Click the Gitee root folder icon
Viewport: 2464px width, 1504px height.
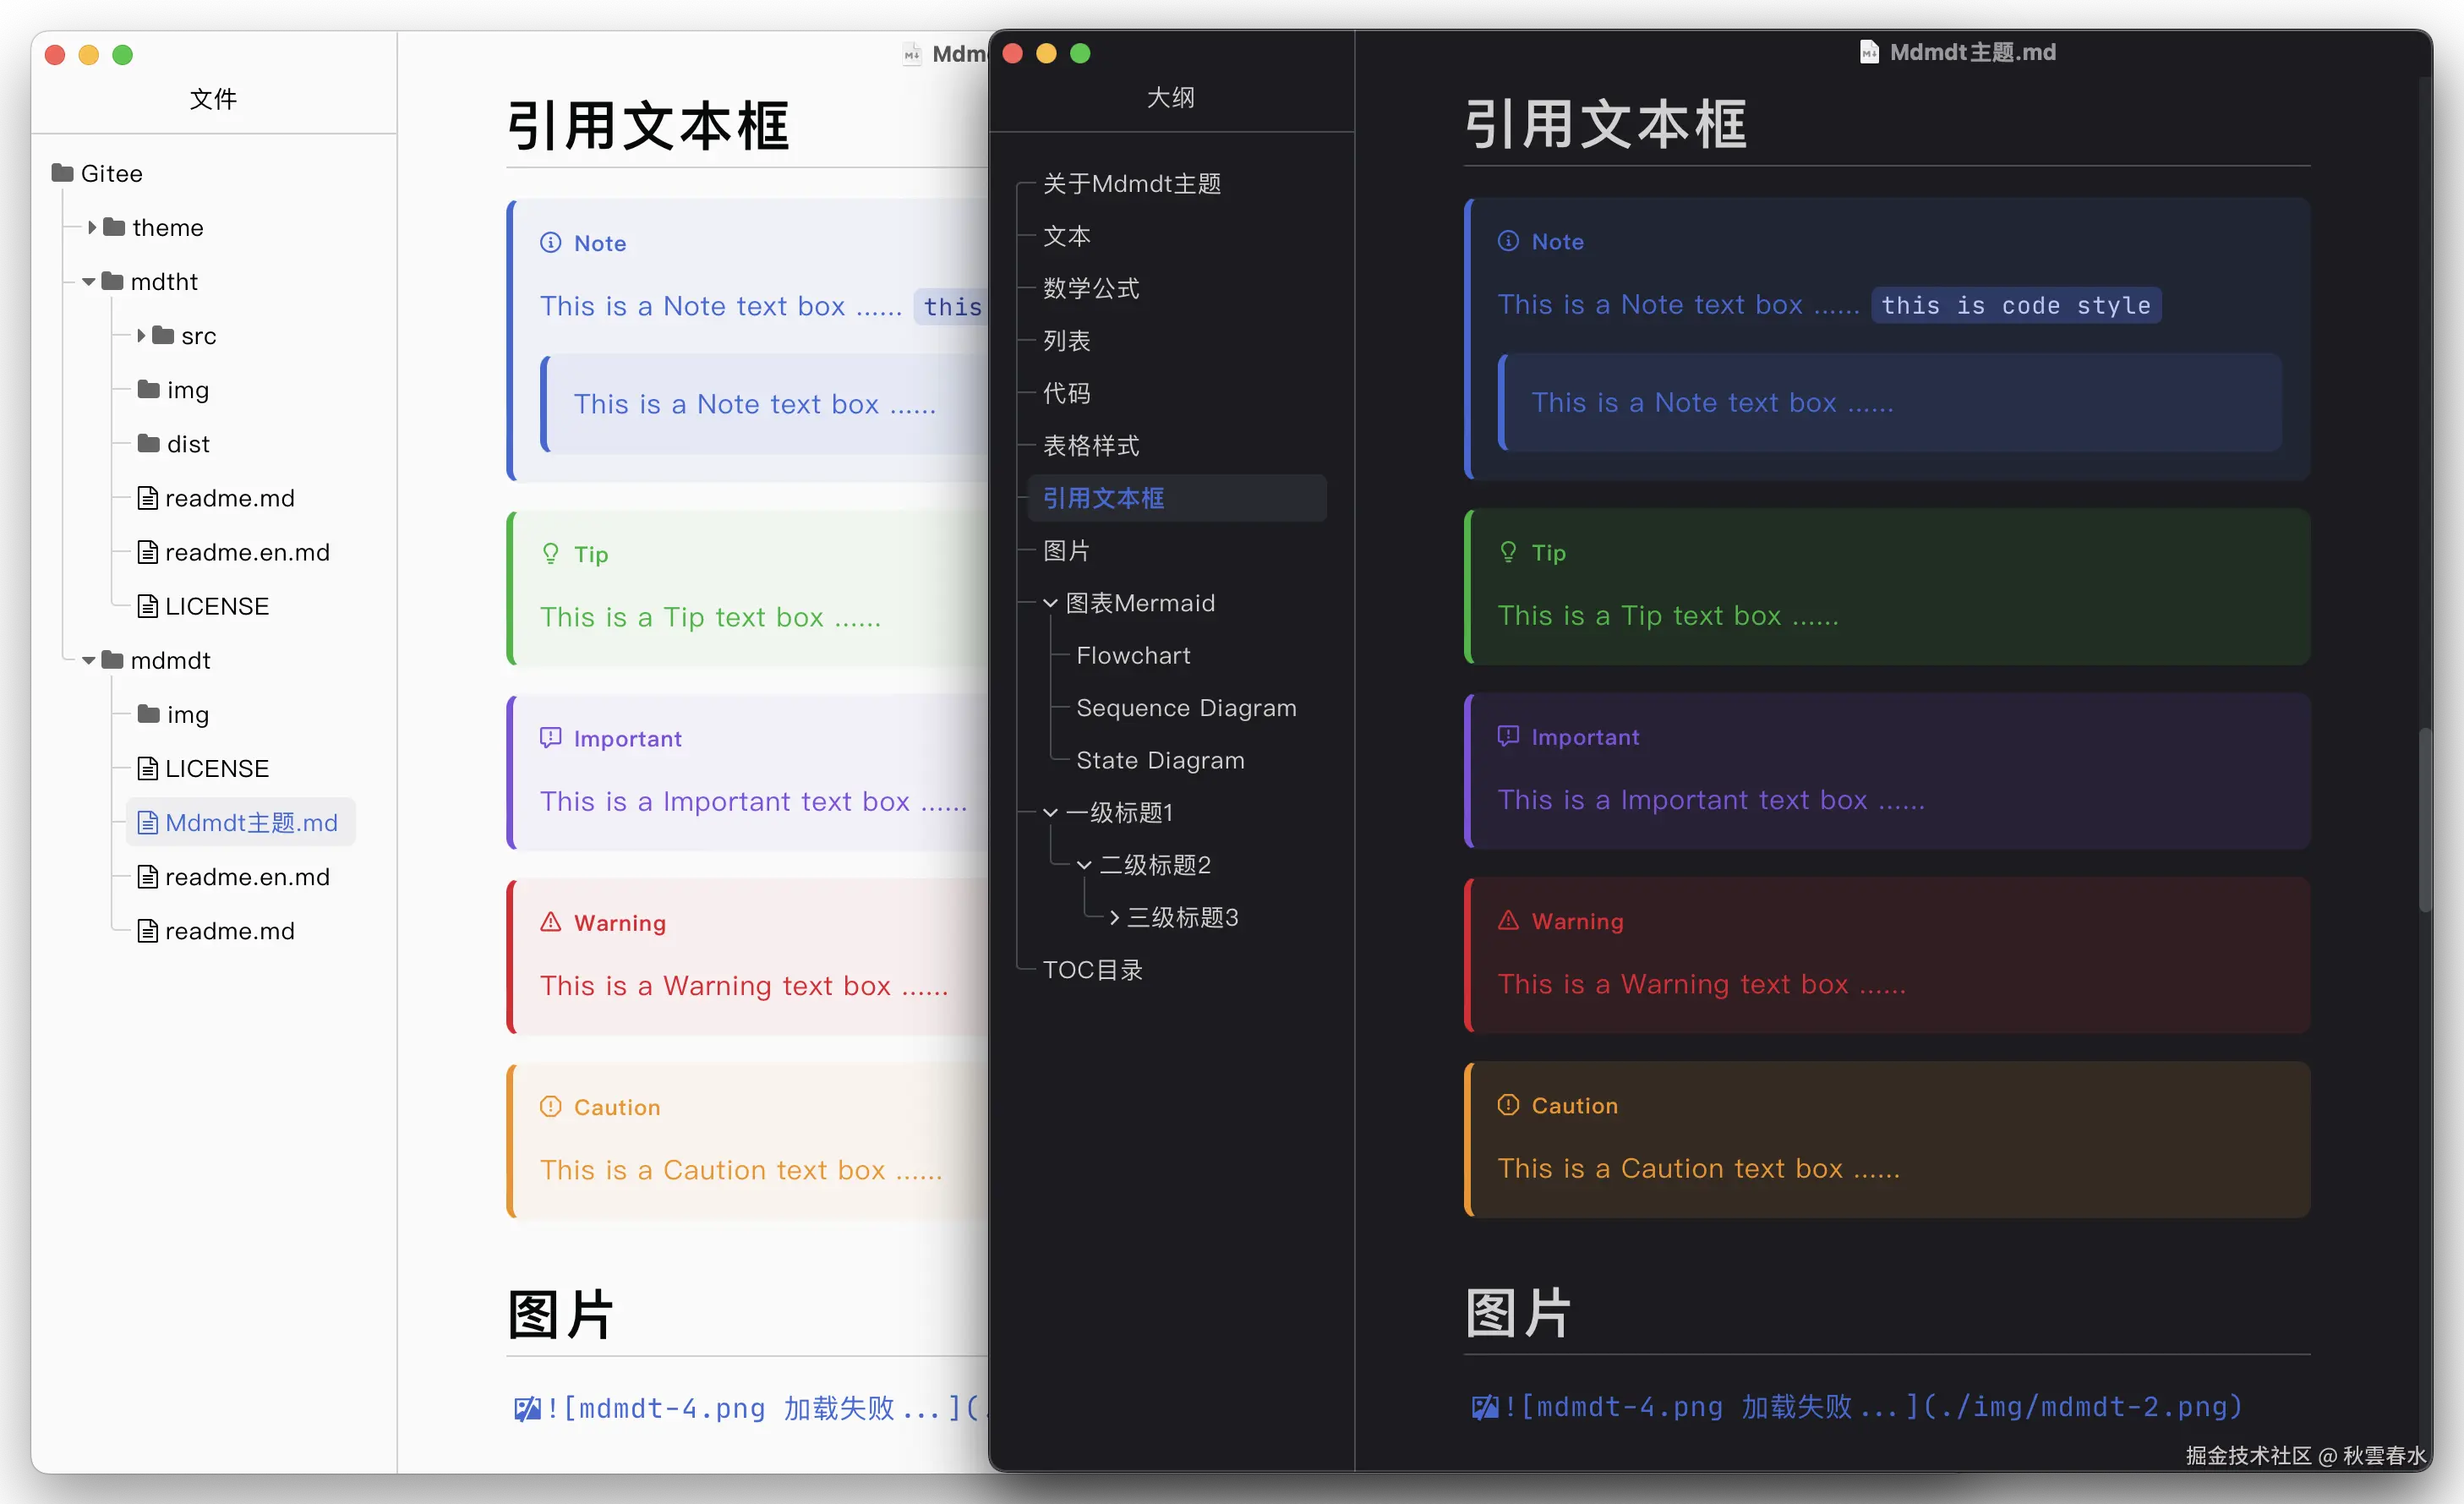click(63, 173)
